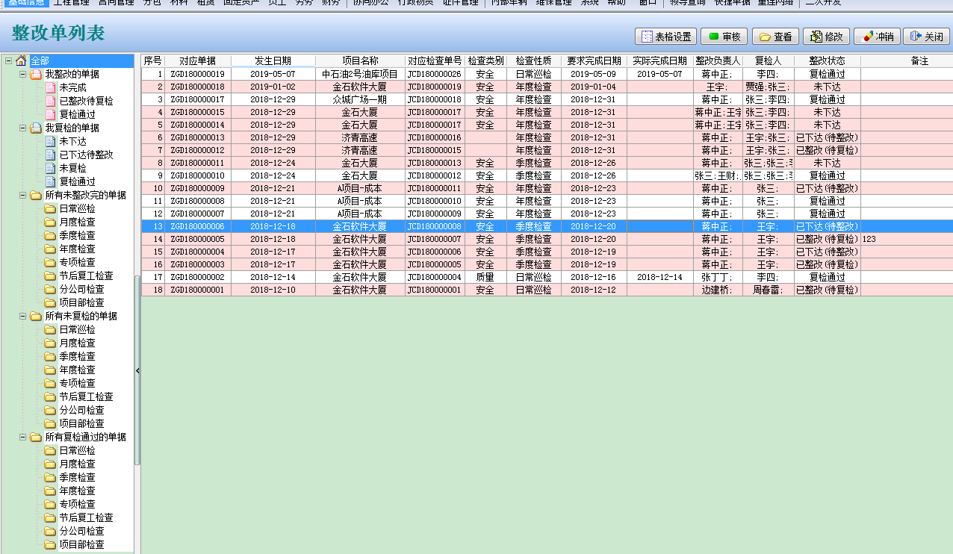Open the 帮助 menu

tap(616, 2)
